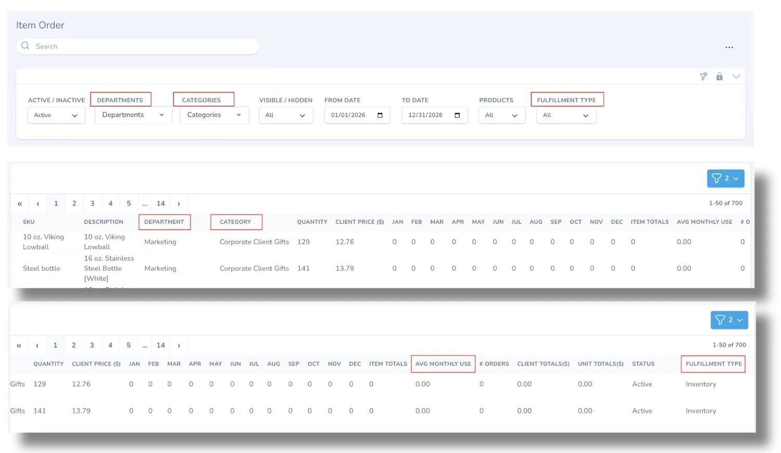Collapse the filter panel with chevron

(736, 77)
